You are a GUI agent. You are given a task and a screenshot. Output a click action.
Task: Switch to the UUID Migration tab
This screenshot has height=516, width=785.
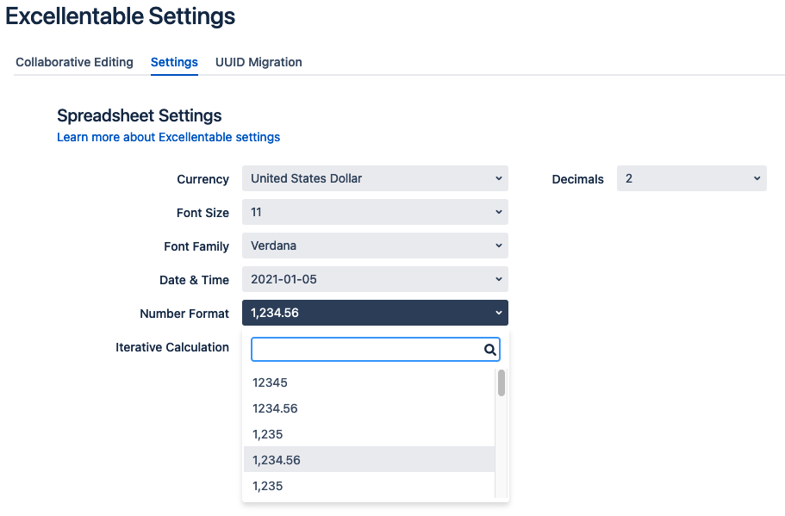coord(259,62)
